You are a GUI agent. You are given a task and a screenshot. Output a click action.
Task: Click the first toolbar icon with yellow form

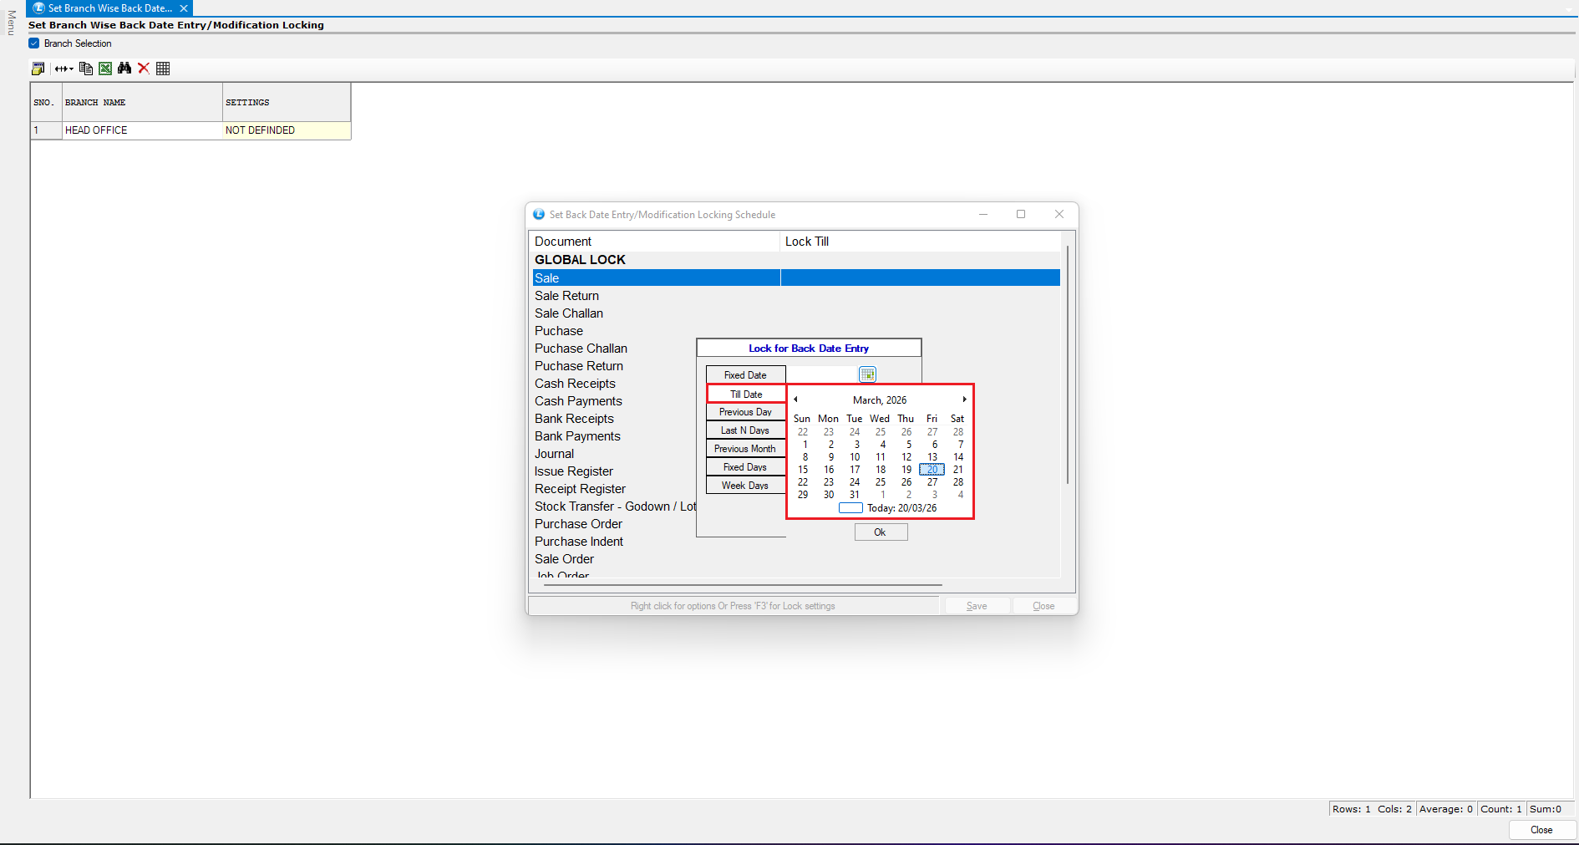click(x=38, y=69)
